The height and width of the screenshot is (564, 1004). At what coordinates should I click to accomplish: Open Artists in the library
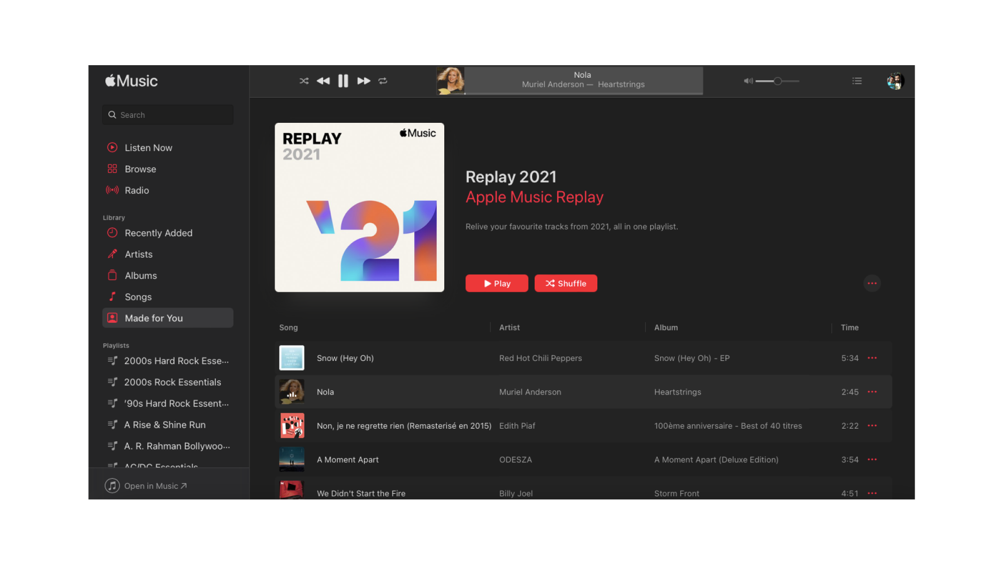tap(168, 254)
